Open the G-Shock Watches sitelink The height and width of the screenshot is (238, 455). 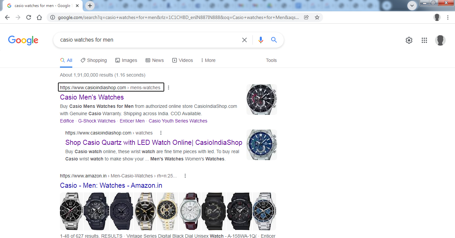pos(97,121)
